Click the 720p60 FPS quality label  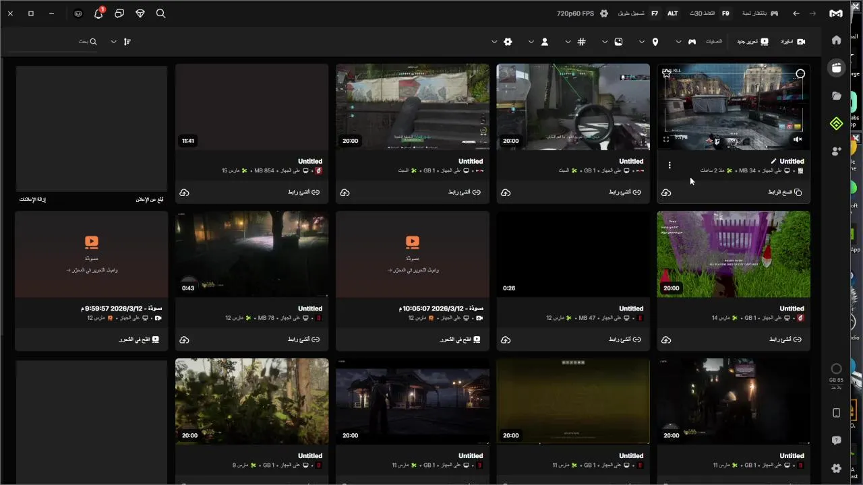pyautogui.click(x=576, y=13)
